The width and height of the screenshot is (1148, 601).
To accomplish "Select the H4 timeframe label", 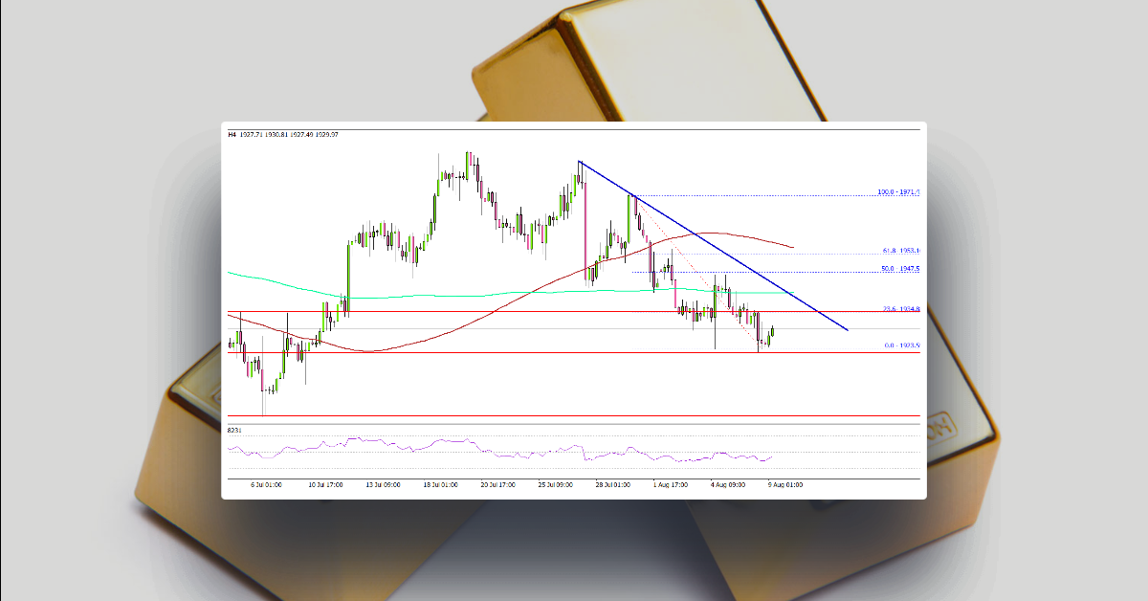I will [x=232, y=135].
